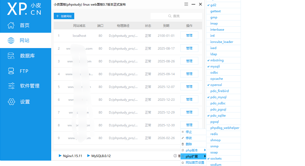
Task: Choose 停止 from the context menu
Action: (x=189, y=132)
